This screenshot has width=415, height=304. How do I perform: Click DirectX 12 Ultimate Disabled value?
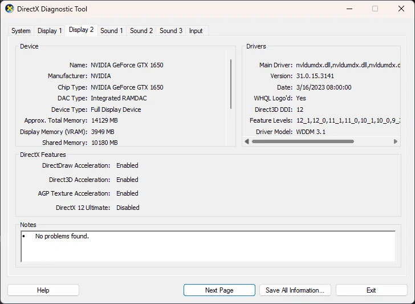coord(128,208)
